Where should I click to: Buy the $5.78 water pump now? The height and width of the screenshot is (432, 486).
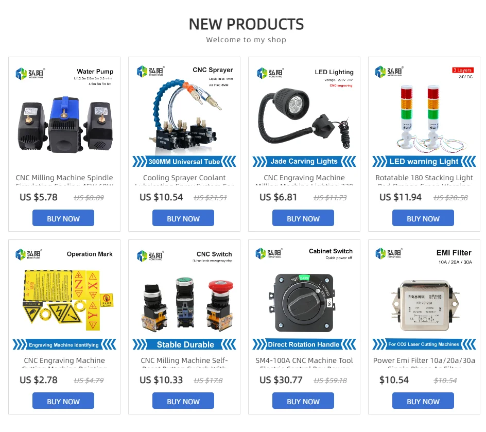click(63, 218)
